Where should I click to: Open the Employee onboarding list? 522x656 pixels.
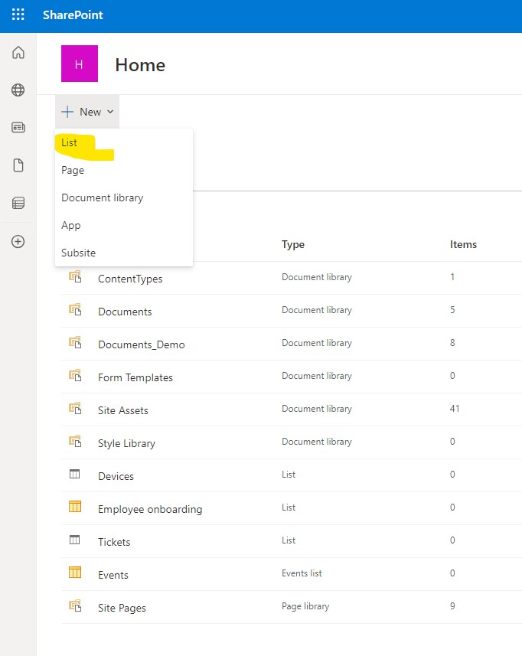[150, 509]
